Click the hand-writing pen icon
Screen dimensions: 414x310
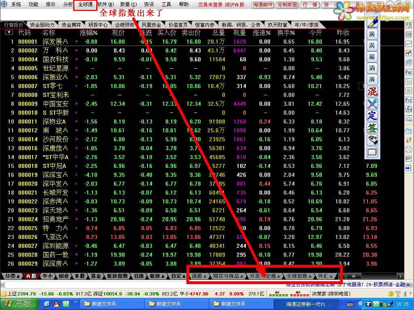click(x=372, y=140)
